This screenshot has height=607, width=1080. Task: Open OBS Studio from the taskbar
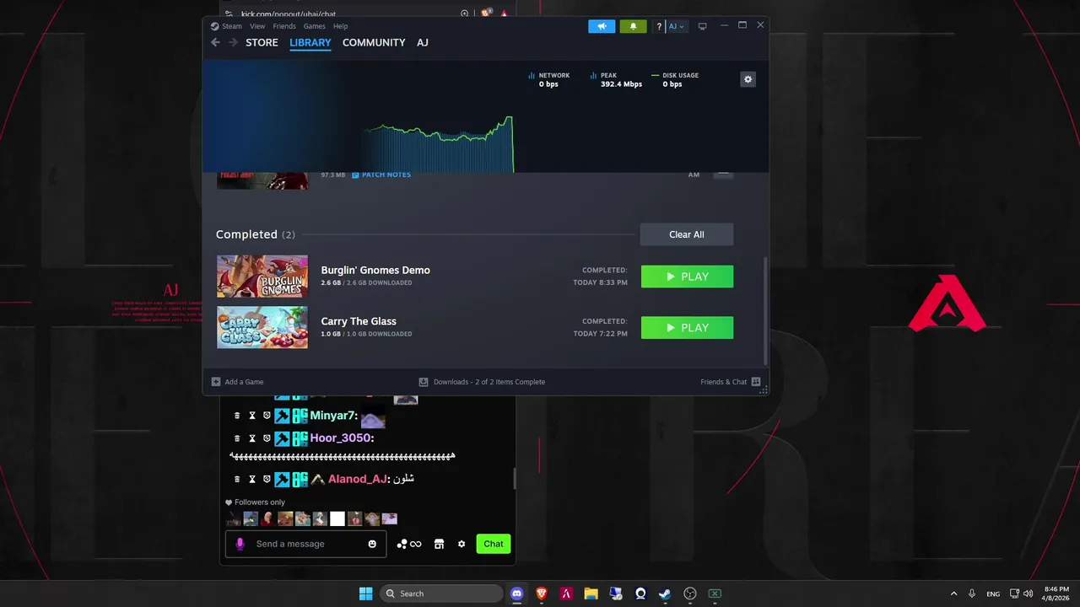tap(690, 594)
